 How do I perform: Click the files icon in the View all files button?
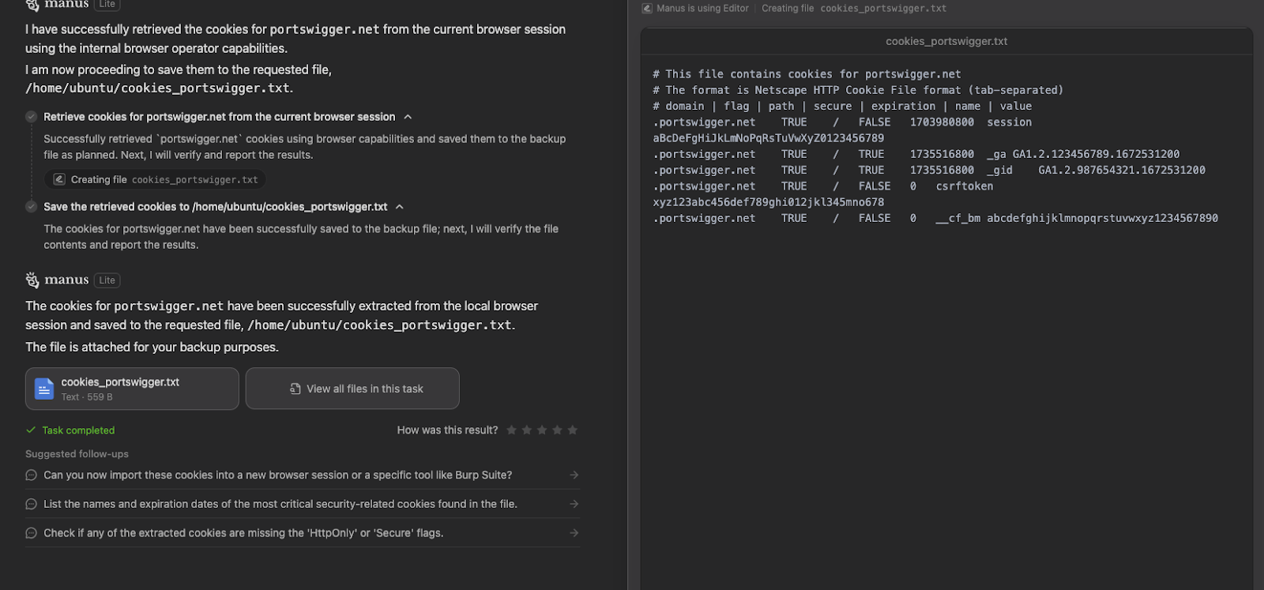coord(295,389)
